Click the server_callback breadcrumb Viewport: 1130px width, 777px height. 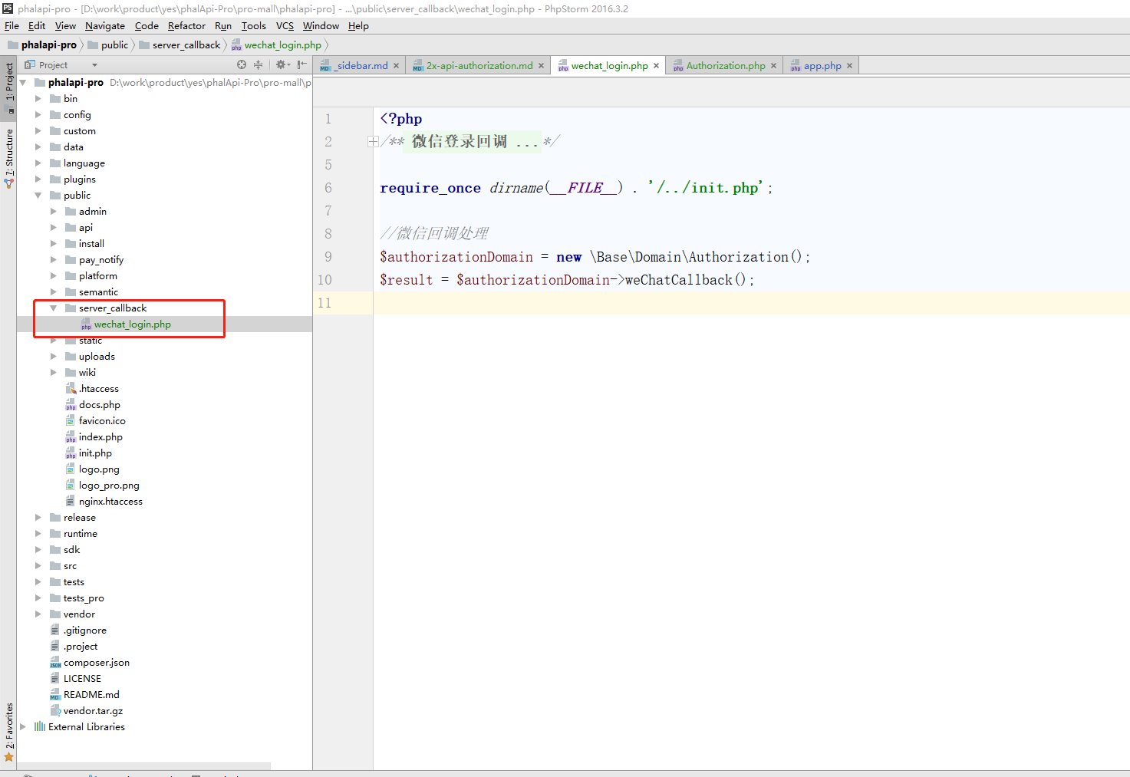[x=186, y=45]
